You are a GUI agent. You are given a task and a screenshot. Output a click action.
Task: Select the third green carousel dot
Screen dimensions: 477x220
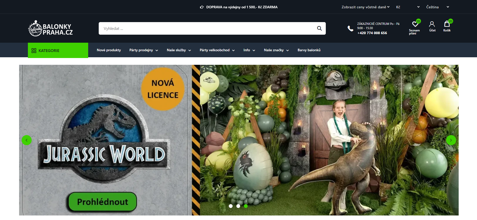click(246, 206)
